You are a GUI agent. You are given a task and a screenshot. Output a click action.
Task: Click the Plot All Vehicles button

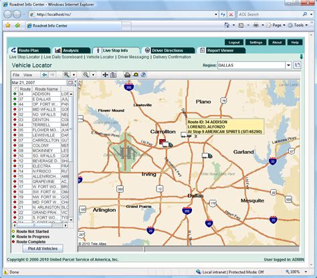pyautogui.click(x=43, y=249)
